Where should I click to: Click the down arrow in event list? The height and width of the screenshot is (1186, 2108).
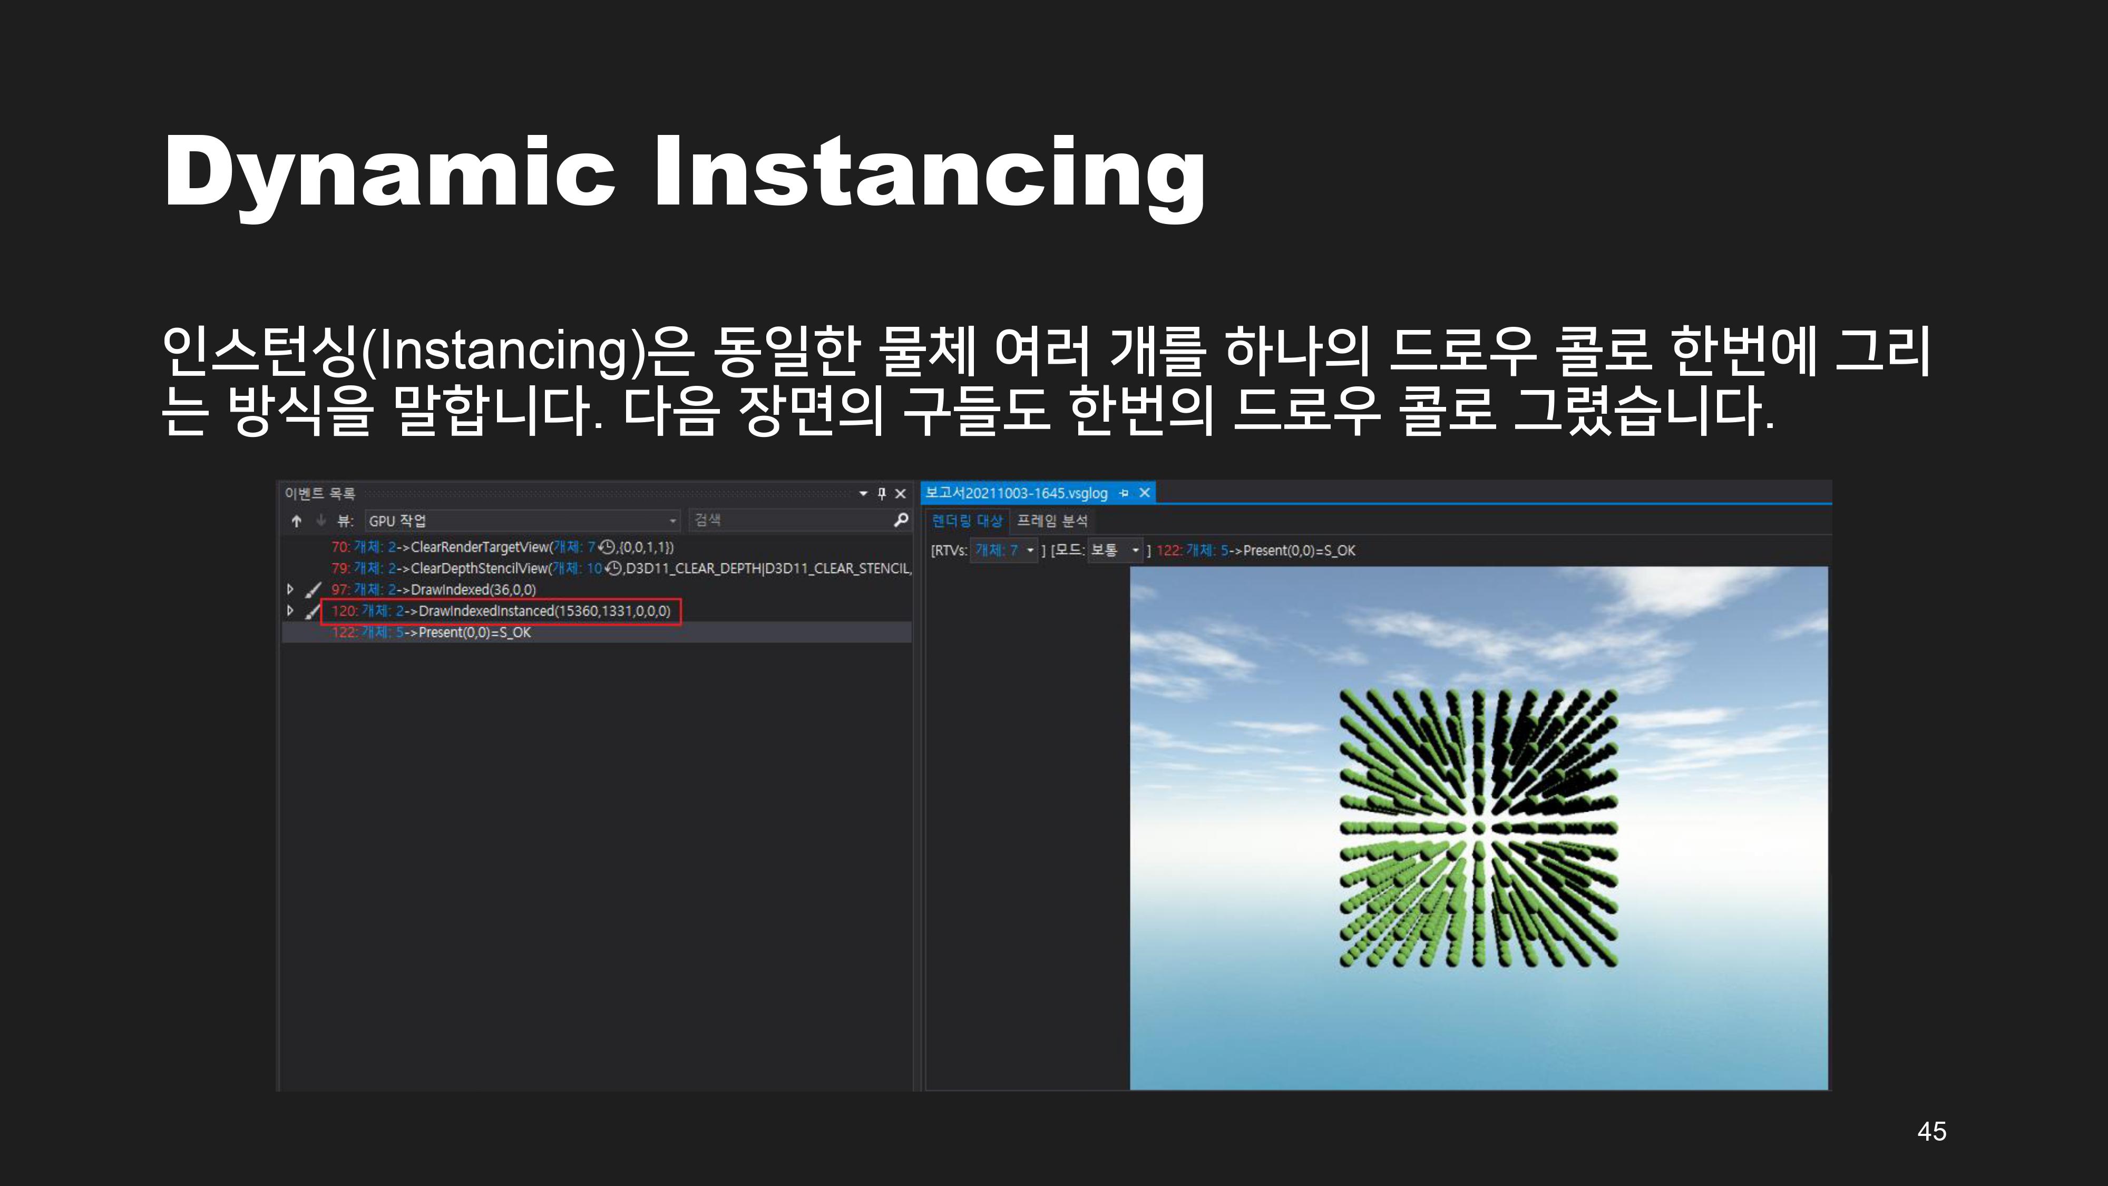pyautogui.click(x=321, y=521)
